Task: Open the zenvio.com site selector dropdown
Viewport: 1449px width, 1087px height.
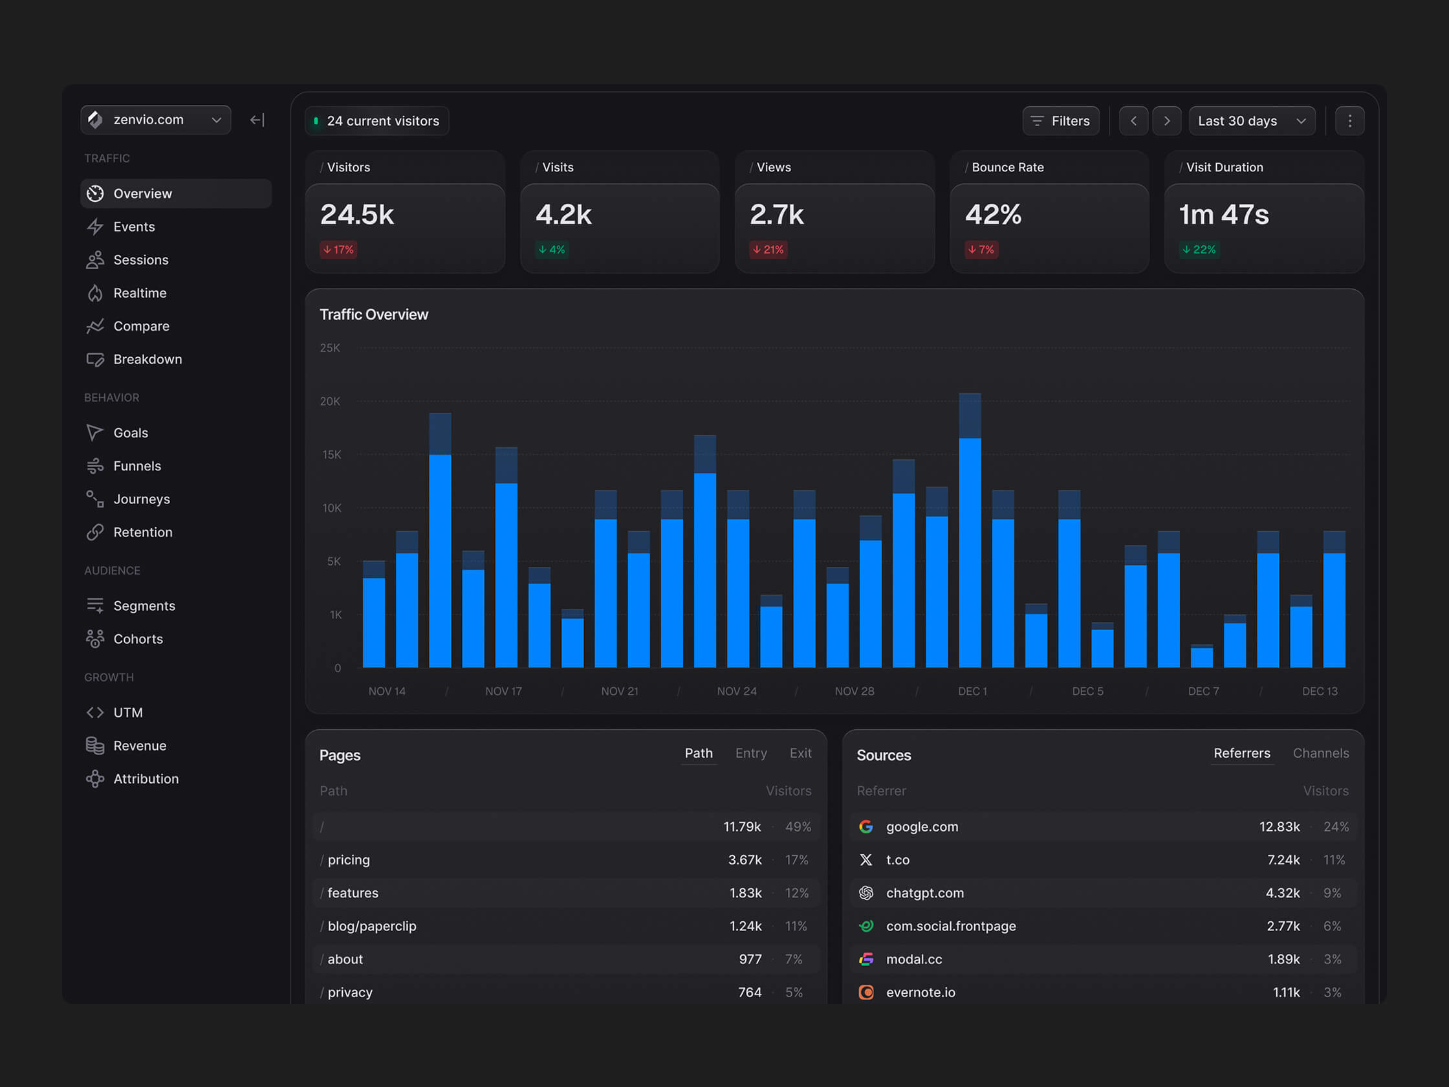Action: pyautogui.click(x=156, y=120)
